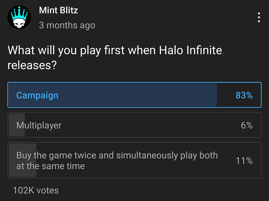The width and height of the screenshot is (269, 201).
Task: Tap 'releases?' line of the question
Action: pos(32,66)
